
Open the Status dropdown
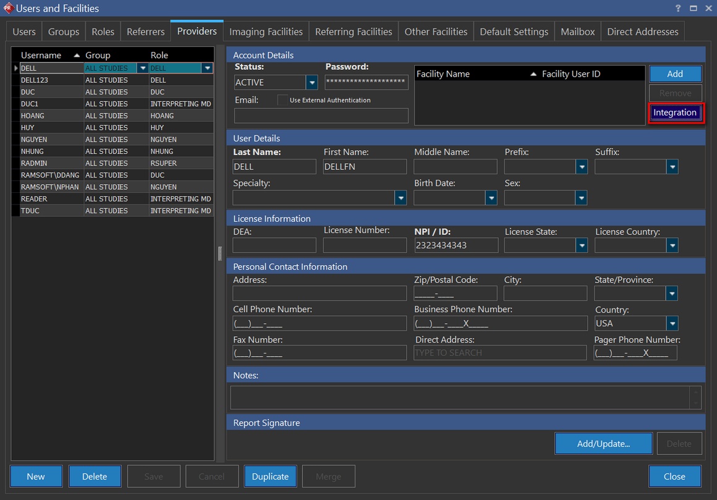click(x=312, y=83)
